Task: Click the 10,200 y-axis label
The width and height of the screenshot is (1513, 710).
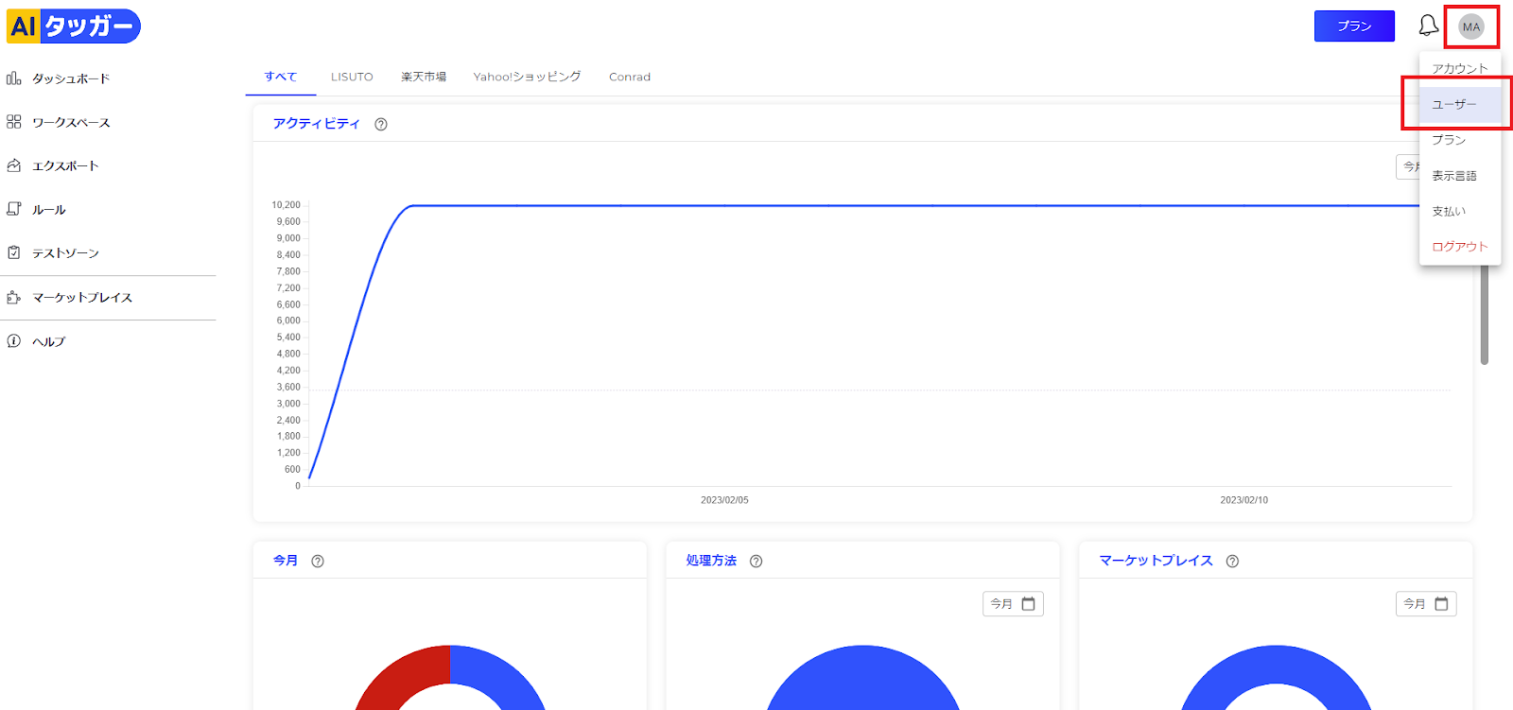Action: tap(286, 205)
